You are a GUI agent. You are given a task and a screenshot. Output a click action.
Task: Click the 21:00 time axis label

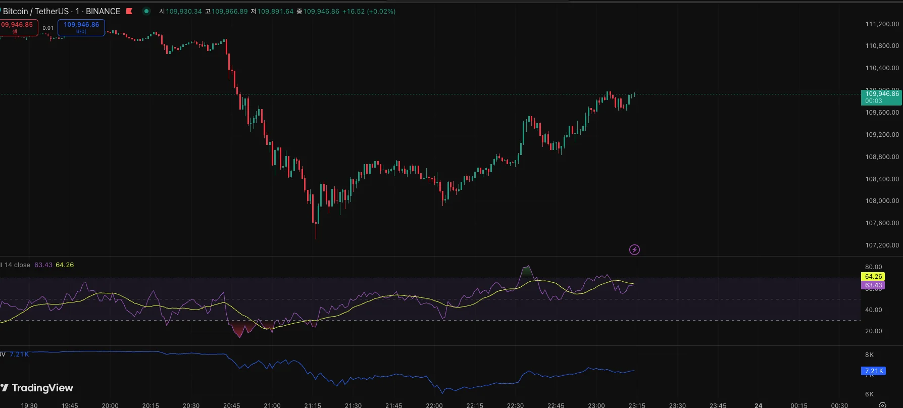coord(272,405)
